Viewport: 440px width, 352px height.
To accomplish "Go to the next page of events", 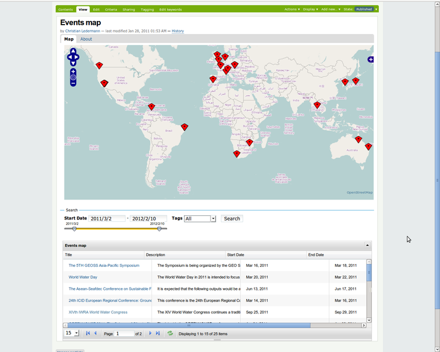I will click(150, 333).
